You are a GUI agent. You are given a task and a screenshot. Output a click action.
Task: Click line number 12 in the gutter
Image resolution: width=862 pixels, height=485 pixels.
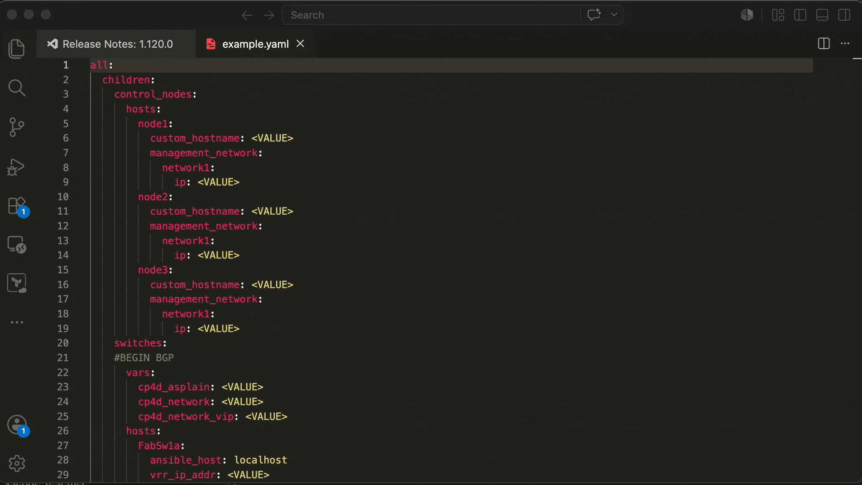tap(63, 226)
